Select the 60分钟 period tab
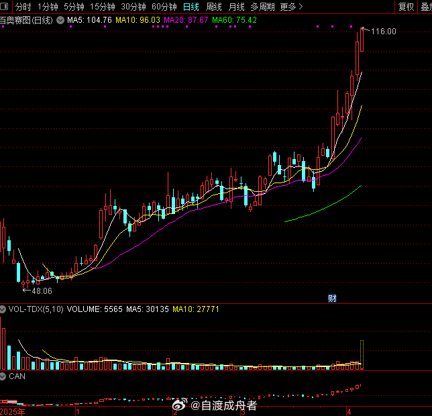432x416 pixels. (164, 7)
